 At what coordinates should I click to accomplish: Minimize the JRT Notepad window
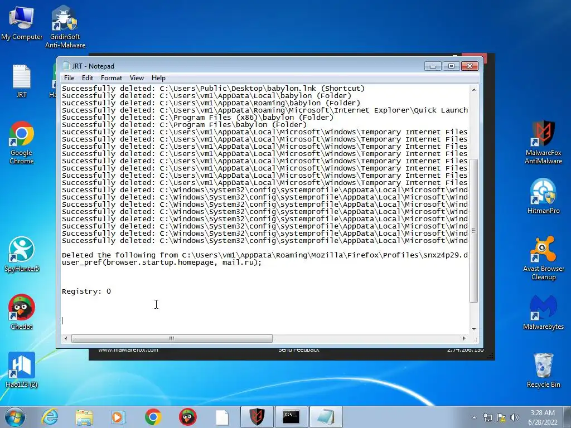pyautogui.click(x=433, y=66)
